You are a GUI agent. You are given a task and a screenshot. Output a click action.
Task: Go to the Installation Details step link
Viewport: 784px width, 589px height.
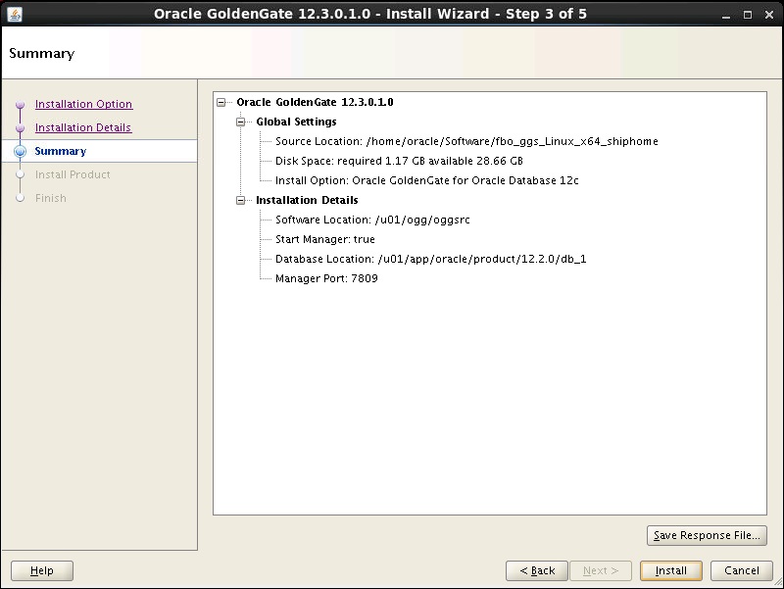tap(83, 127)
